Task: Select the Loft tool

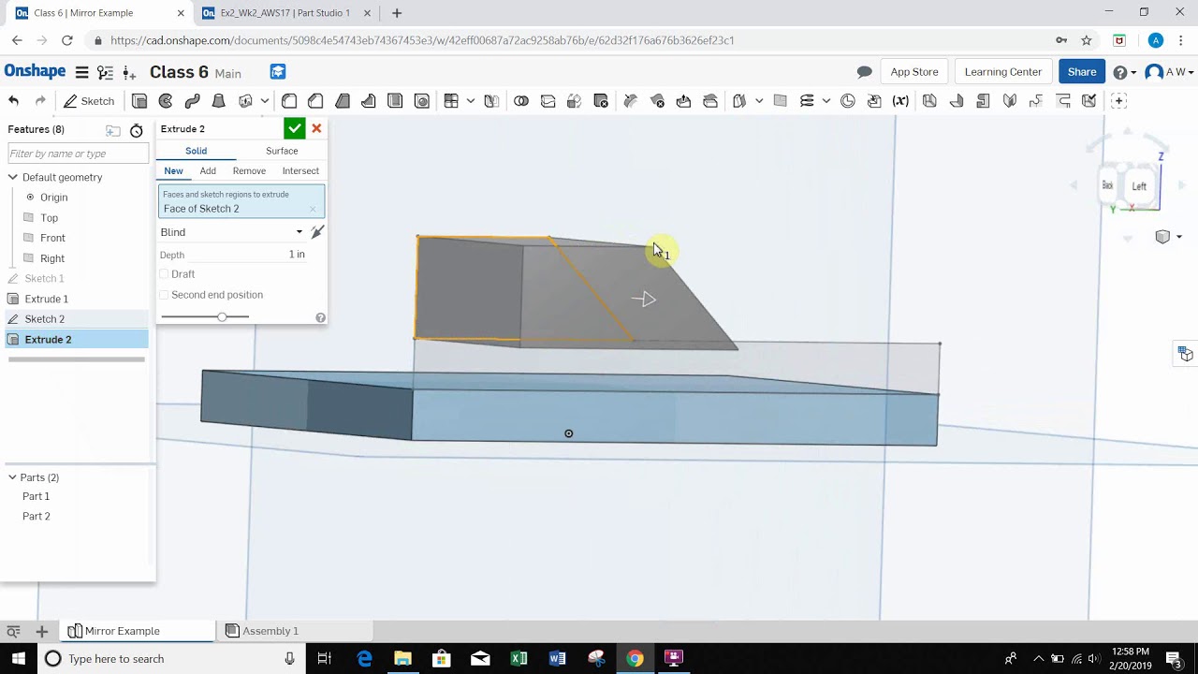Action: point(218,101)
